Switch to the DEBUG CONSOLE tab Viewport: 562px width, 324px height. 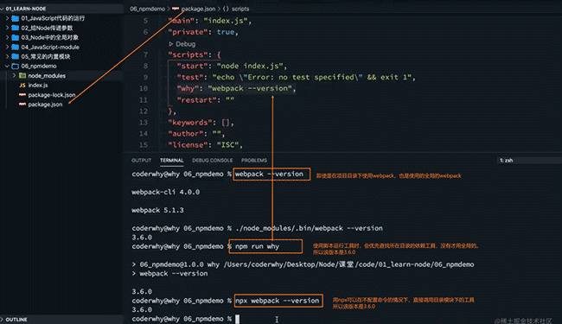click(x=212, y=161)
